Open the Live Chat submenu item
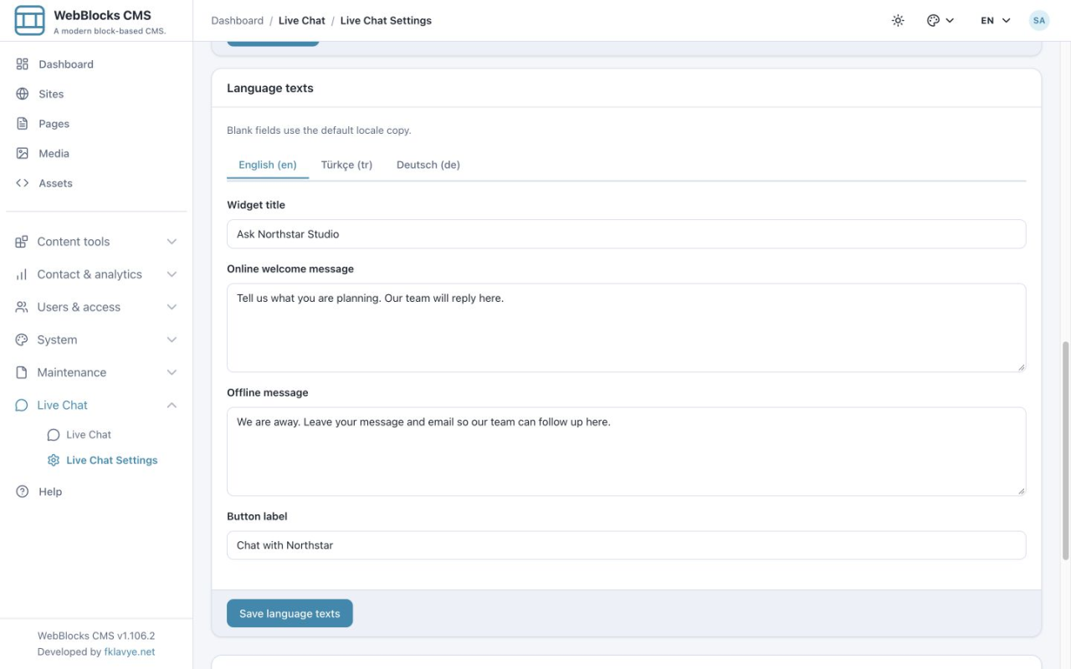Screen dimensions: 1071x669 coord(89,435)
